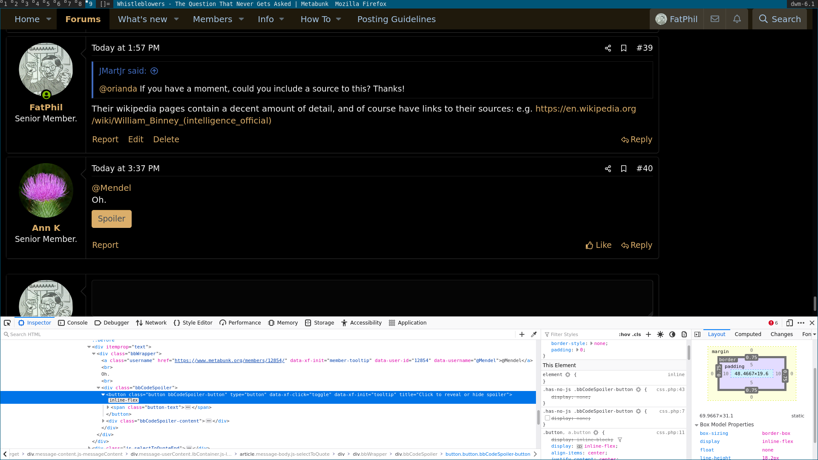Screen dimensions: 818x460
Task: Open the What's new dropdown menu
Action: click(148, 19)
